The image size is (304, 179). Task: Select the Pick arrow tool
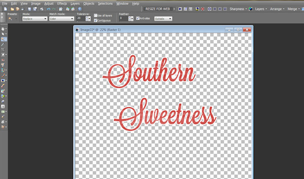(x=3, y=34)
